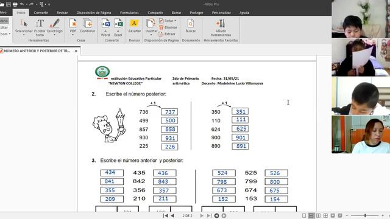
Task: Go to previous page arrow in status bar
Action: click(172, 215)
